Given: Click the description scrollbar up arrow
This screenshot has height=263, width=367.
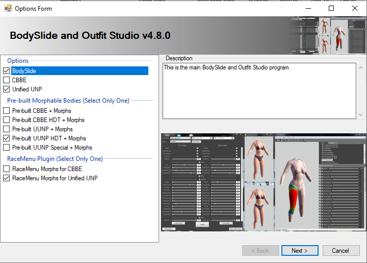Looking at the screenshot, I should [x=361, y=67].
